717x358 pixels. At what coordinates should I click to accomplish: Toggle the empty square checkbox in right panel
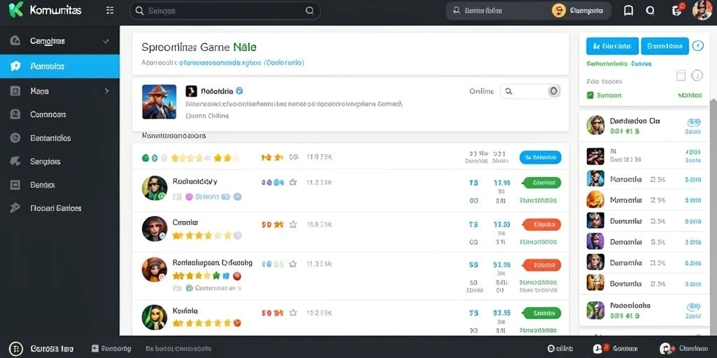point(681,76)
